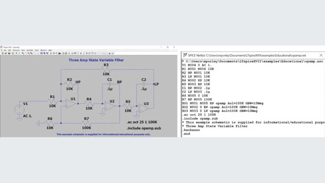Select the Draw Wire pencil tool
Screen dimensions: 325x183
[x=69, y=53]
